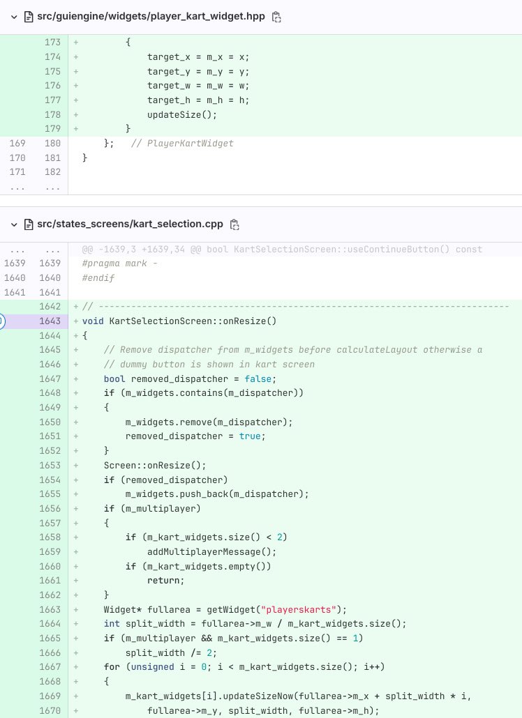Copy file path of kart_selection.cpp

[235, 224]
